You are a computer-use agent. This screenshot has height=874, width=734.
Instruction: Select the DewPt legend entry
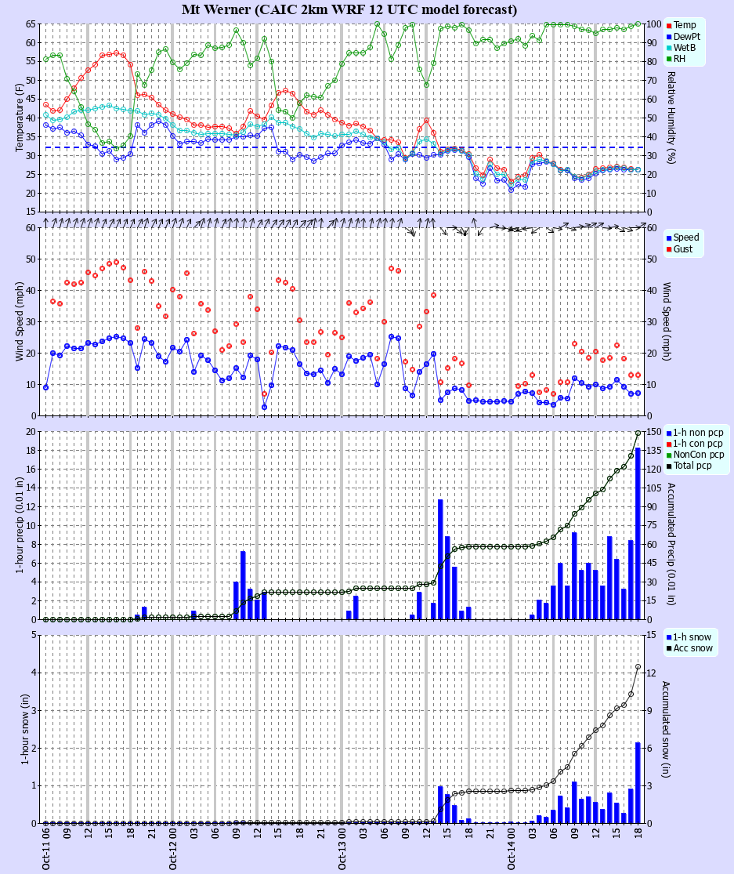pos(683,36)
